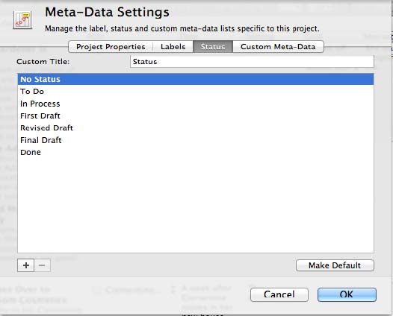This screenshot has height=316, width=393.
Task: Confirm settings with the OK button
Action: 347,294
